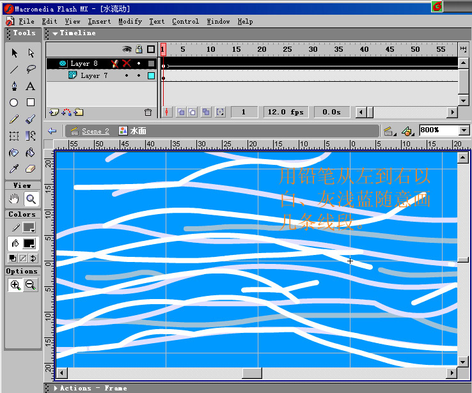Click Black and White colors button
The image size is (472, 393).
13,258
